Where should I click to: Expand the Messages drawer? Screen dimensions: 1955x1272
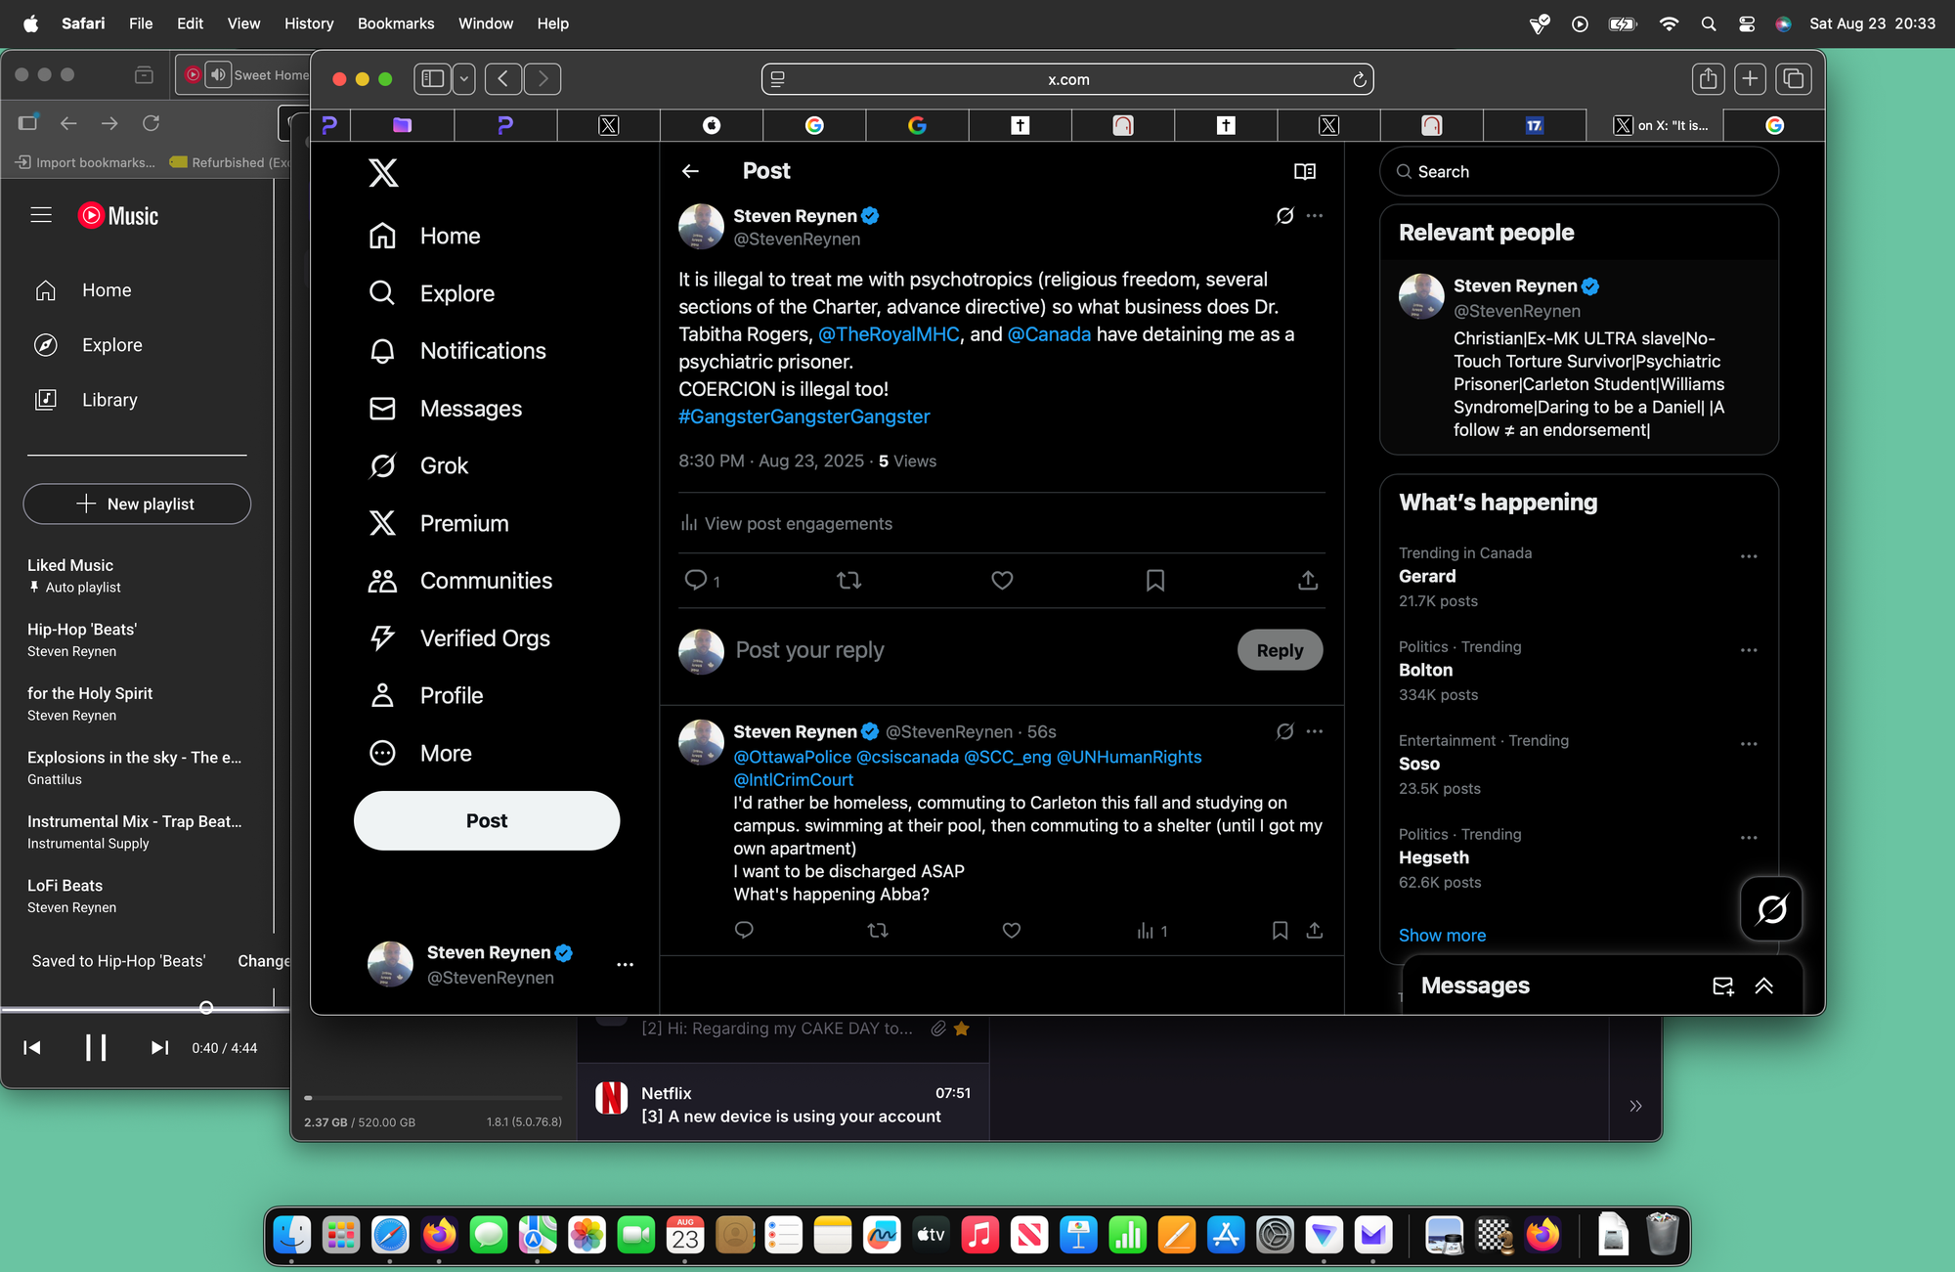1764,986
